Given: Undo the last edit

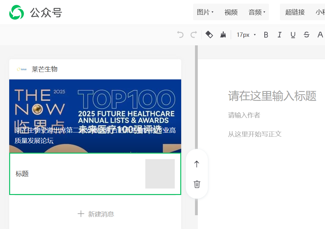Looking at the screenshot, I should tap(180, 35).
